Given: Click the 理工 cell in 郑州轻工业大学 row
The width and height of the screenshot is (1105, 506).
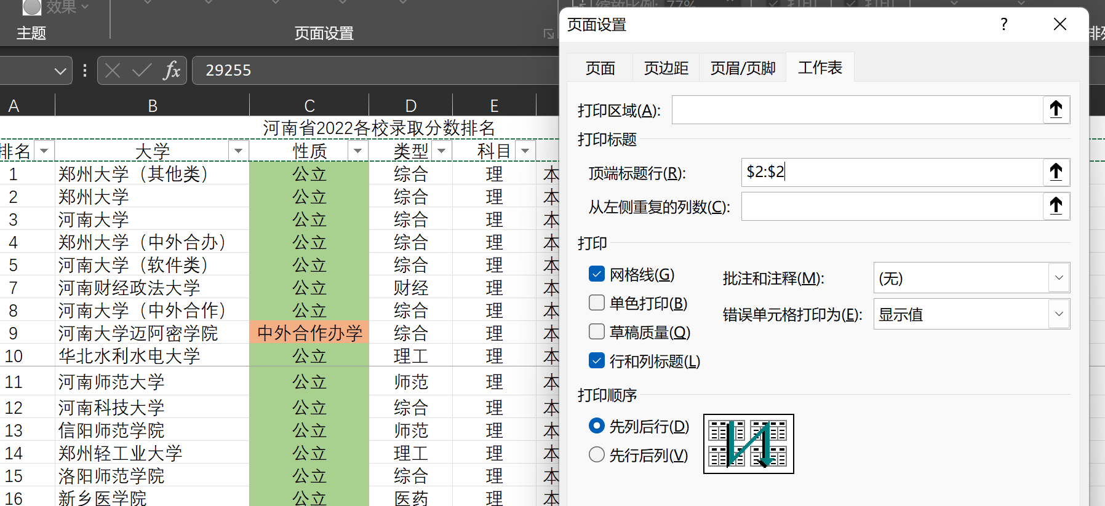Looking at the screenshot, I should click(411, 453).
